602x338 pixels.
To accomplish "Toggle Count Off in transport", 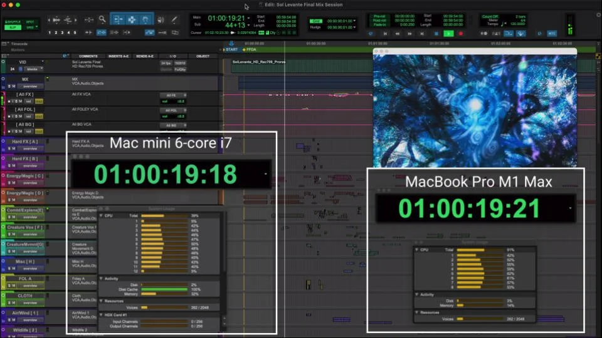I will (x=490, y=16).
